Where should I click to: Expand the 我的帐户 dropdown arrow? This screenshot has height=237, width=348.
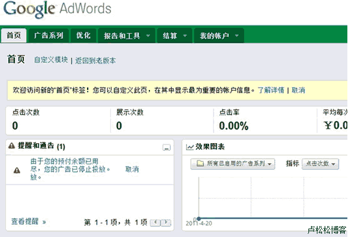click(x=237, y=36)
